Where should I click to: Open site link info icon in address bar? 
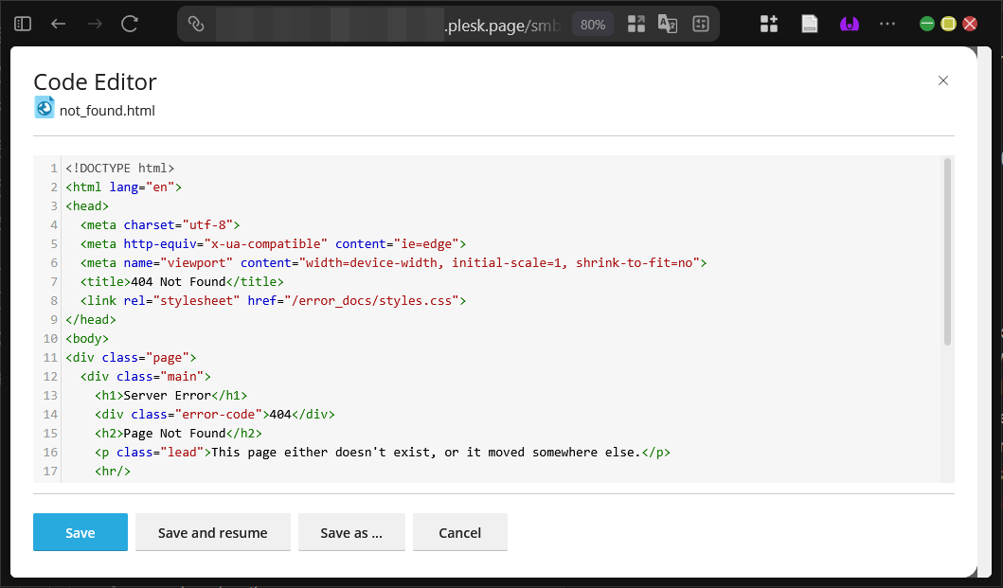(x=196, y=25)
